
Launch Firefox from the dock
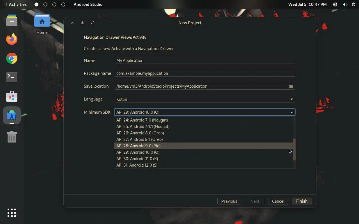[12, 39]
